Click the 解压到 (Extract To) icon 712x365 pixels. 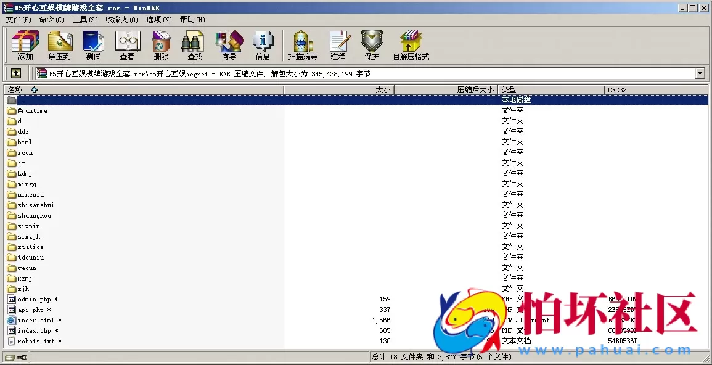pyautogui.click(x=60, y=44)
